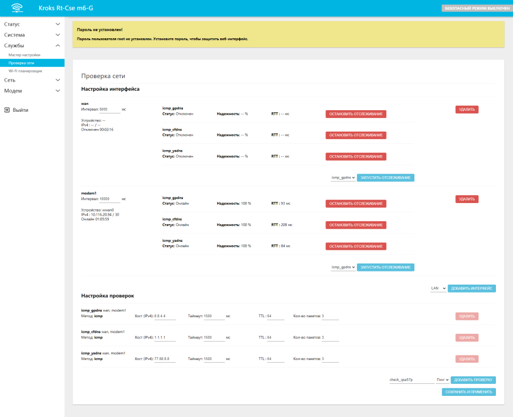Screen dimensions: 513x417
Task: Toggle the Безопасный режим выключен button
Action: pyautogui.click(x=477, y=9)
